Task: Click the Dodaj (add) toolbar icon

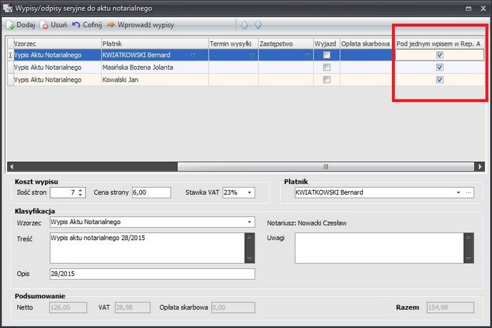Action: [10, 24]
